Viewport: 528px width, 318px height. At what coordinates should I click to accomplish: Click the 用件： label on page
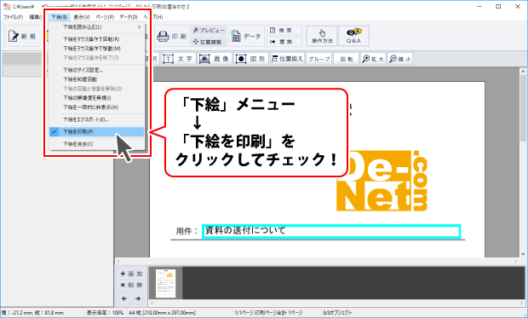187,231
